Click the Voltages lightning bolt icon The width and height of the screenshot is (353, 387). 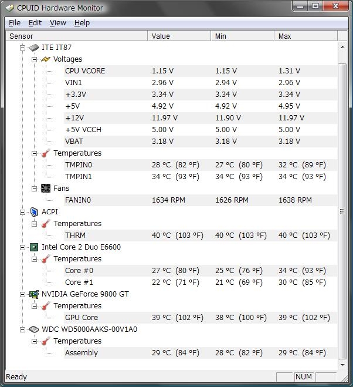[46, 59]
